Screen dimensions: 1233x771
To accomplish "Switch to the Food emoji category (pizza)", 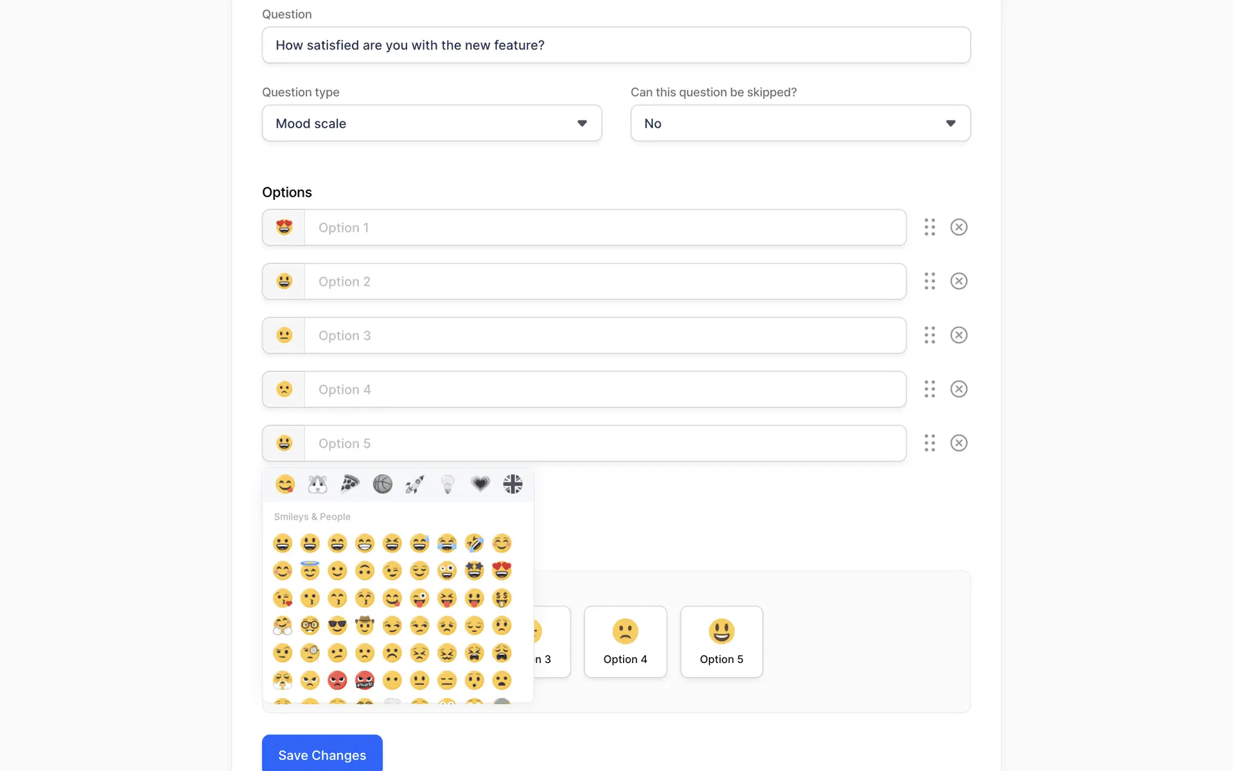I will point(350,484).
